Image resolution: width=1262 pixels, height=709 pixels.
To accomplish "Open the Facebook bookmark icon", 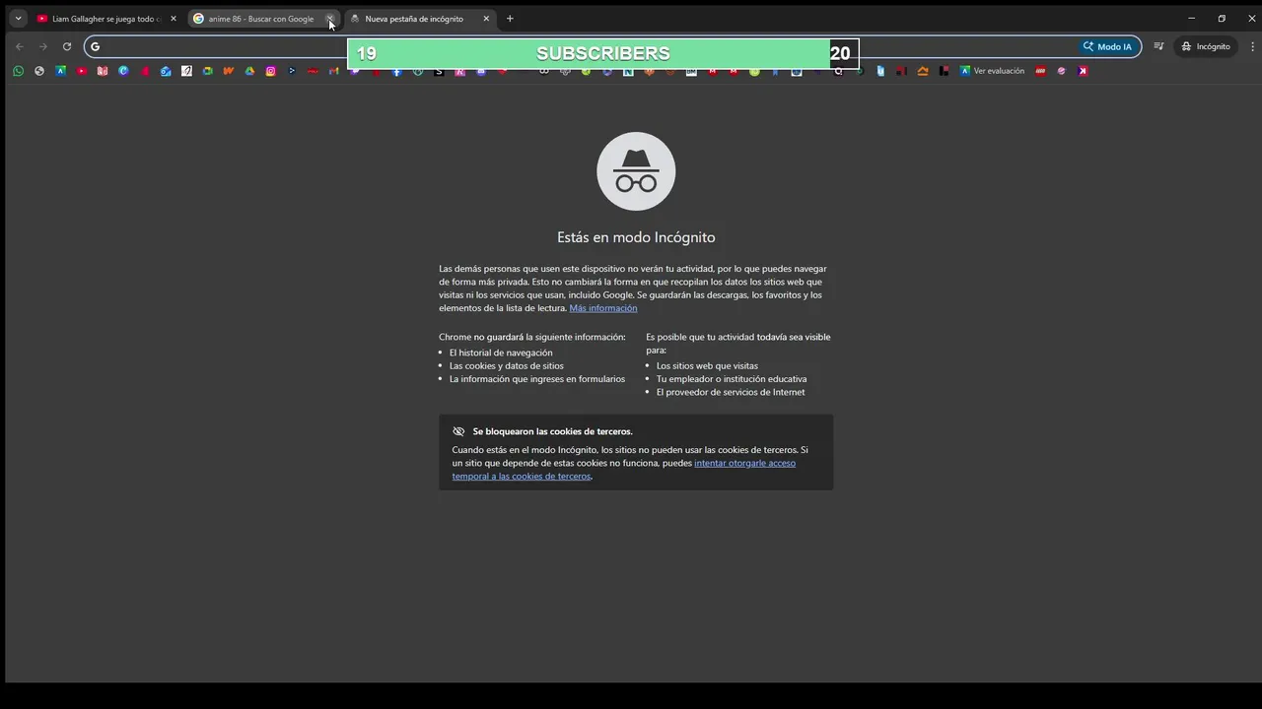I will click(x=397, y=71).
